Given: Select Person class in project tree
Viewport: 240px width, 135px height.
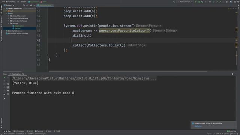Looking at the screenshot, I should point(18,28).
